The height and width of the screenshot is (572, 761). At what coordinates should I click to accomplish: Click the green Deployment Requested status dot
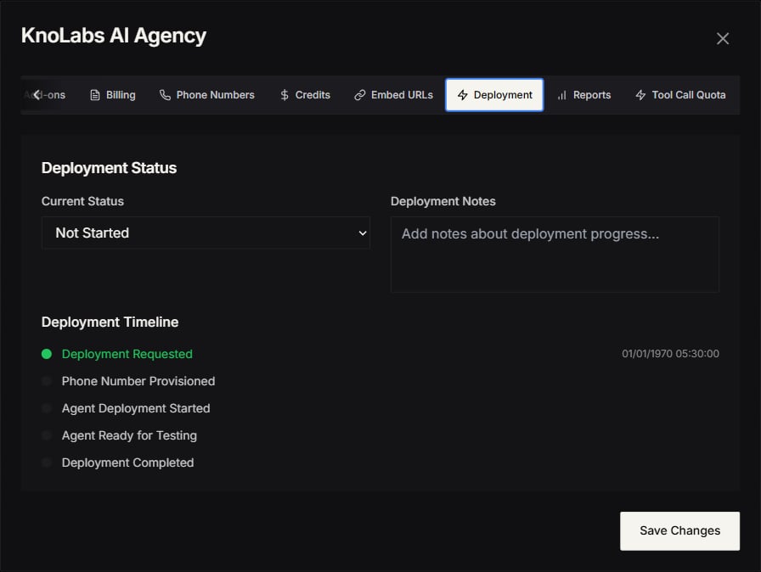tap(47, 354)
